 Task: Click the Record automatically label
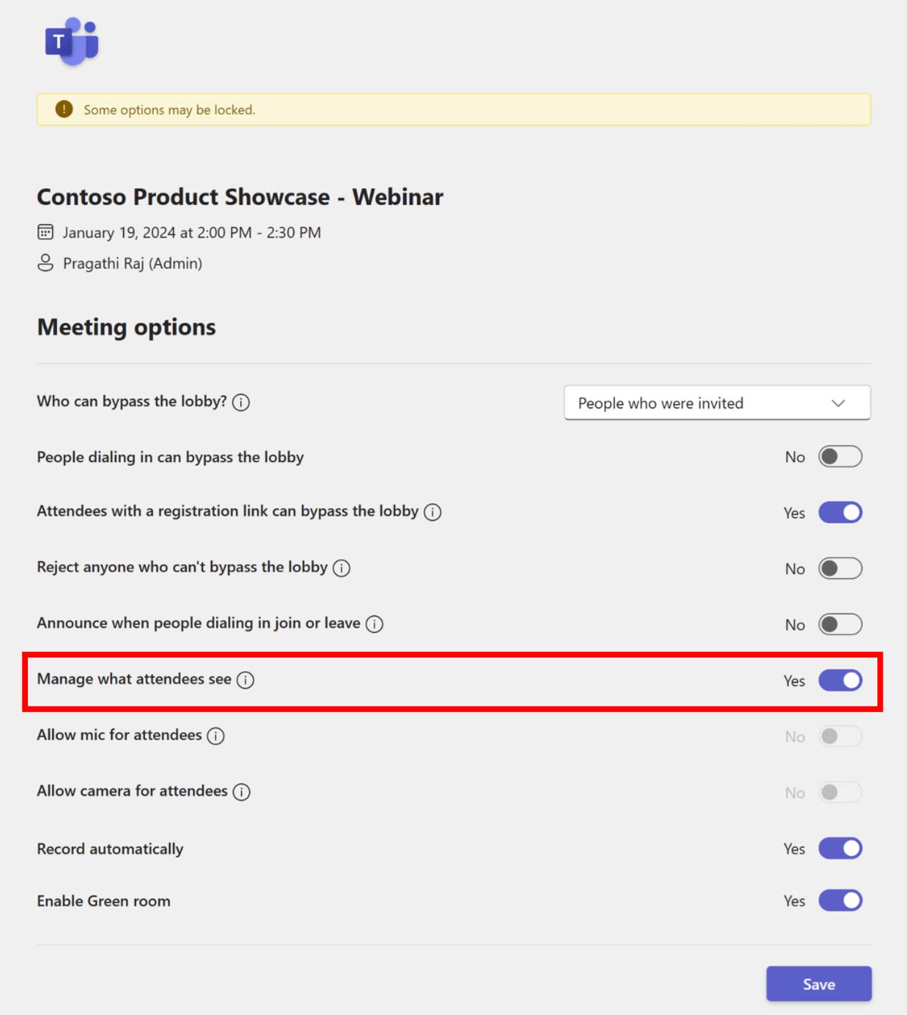click(110, 849)
